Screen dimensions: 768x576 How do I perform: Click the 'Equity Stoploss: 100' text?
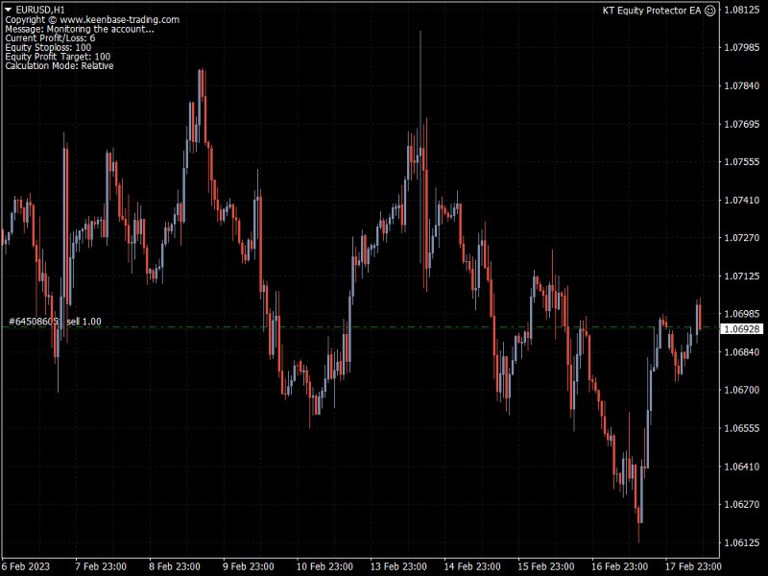48,47
